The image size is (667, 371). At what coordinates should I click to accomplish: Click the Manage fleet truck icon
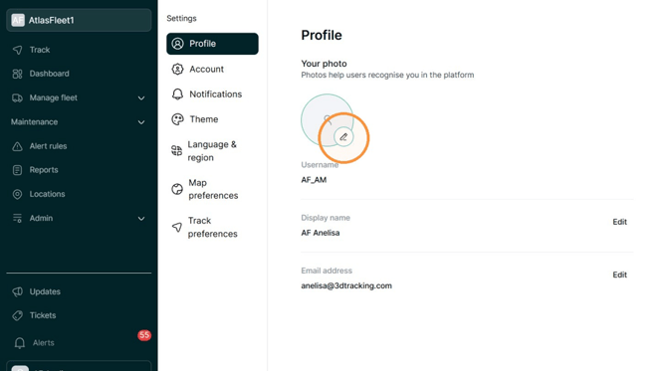coord(18,98)
